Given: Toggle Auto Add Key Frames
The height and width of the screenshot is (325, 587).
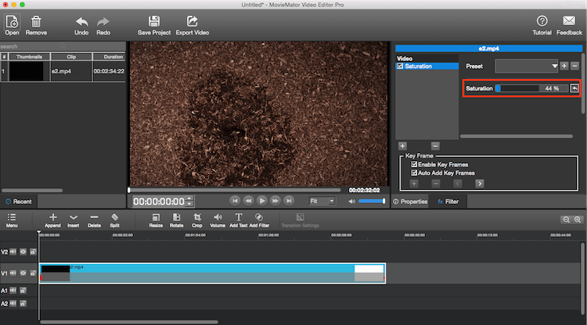Looking at the screenshot, I should coord(414,173).
